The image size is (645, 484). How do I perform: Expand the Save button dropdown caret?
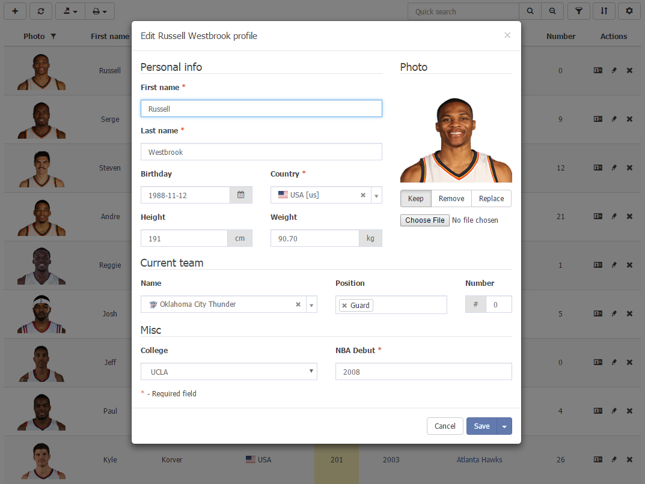tap(504, 426)
